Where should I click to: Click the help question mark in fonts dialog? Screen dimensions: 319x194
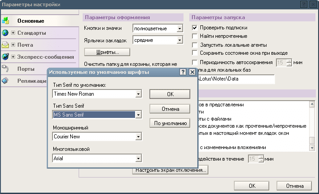point(183,72)
